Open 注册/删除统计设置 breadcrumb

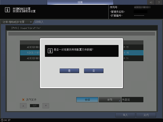14,22
